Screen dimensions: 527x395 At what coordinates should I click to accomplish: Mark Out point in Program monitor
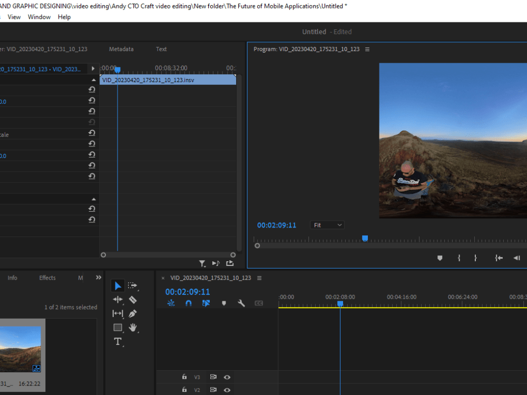(475, 258)
